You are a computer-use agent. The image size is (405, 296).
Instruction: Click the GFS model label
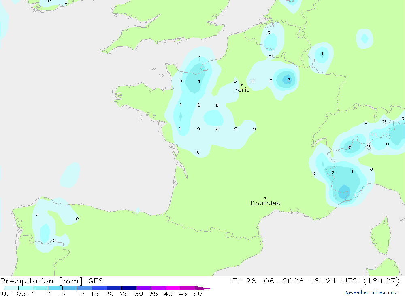point(96,281)
